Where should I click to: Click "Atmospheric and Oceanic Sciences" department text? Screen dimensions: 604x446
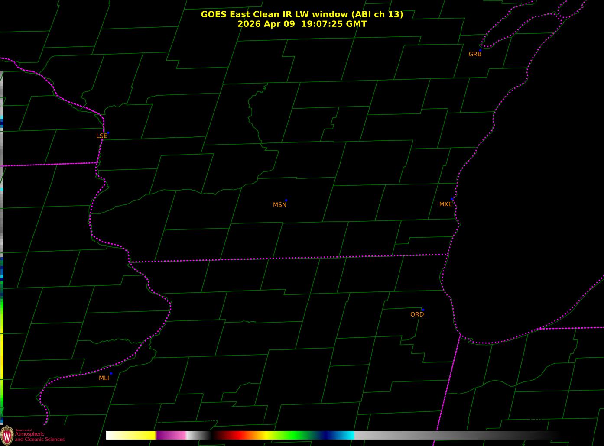click(x=39, y=436)
